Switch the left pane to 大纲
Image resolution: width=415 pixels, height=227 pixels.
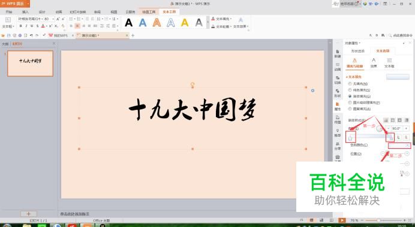(5, 44)
